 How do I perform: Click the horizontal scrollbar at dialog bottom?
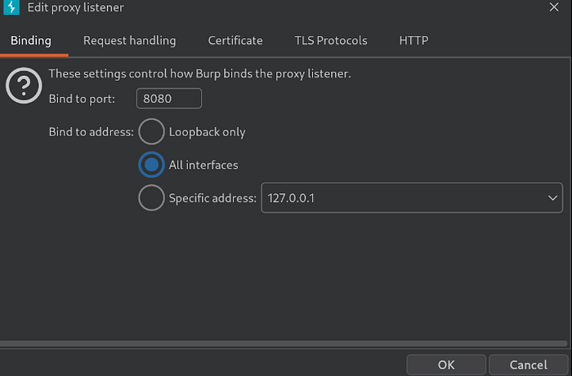pyautogui.click(x=284, y=343)
